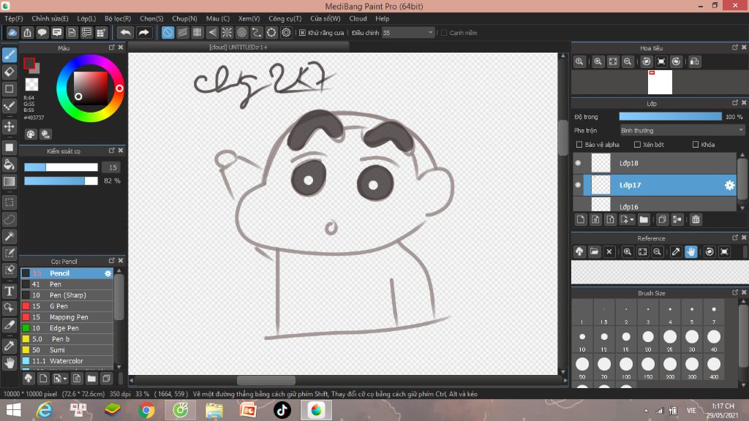Select layer Lớp18
The height and width of the screenshot is (421, 749).
tap(655, 163)
